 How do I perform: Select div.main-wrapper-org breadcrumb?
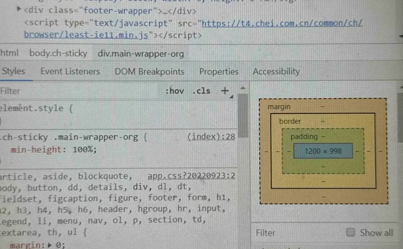tap(141, 54)
